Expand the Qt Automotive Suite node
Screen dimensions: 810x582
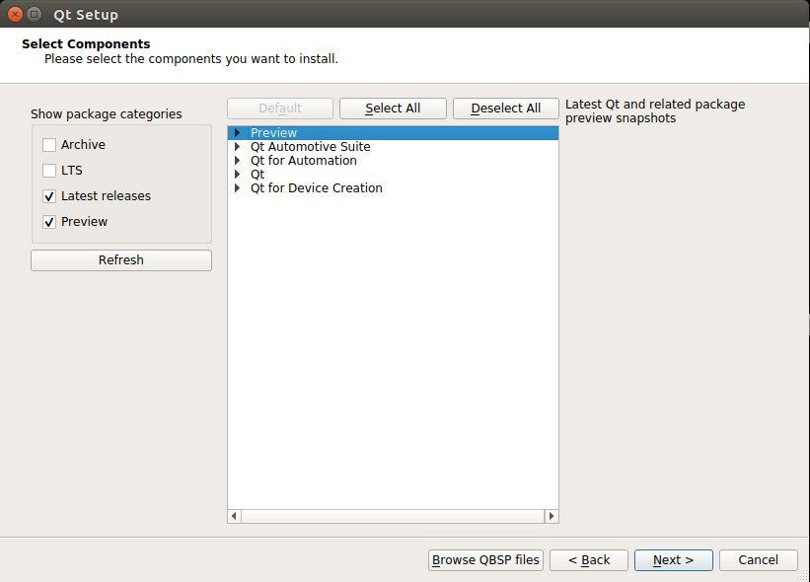click(237, 147)
